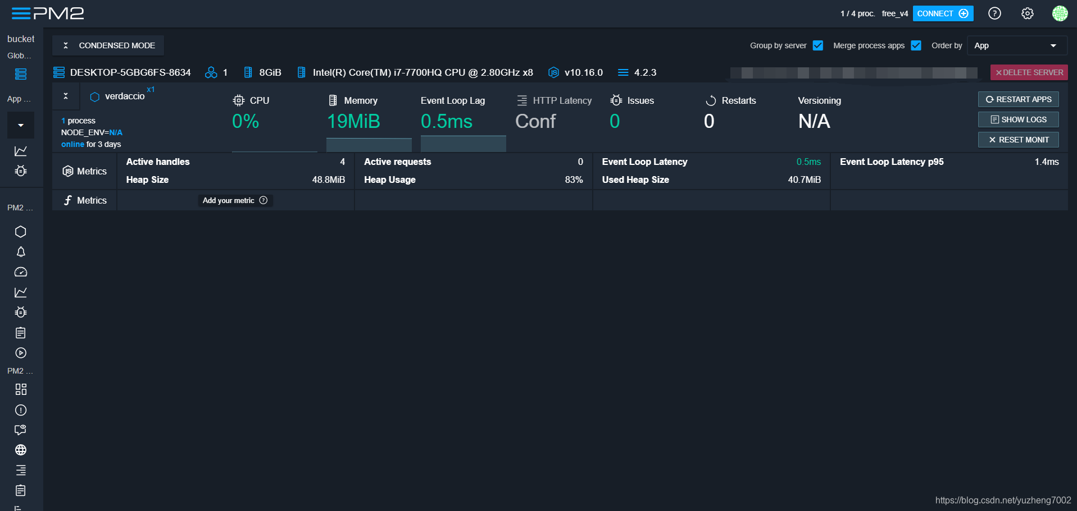The width and height of the screenshot is (1077, 511).
Task: Click Event Loop Latency p95 metric
Action: point(949,162)
